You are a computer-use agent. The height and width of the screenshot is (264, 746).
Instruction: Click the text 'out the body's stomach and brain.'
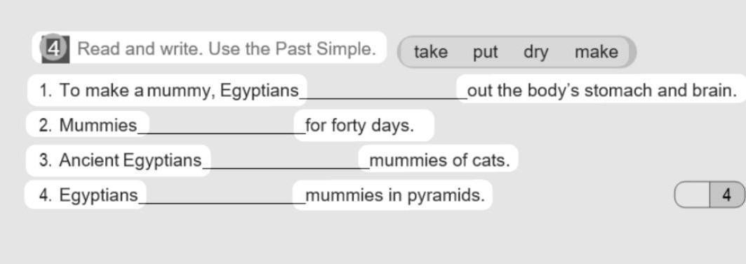click(602, 91)
